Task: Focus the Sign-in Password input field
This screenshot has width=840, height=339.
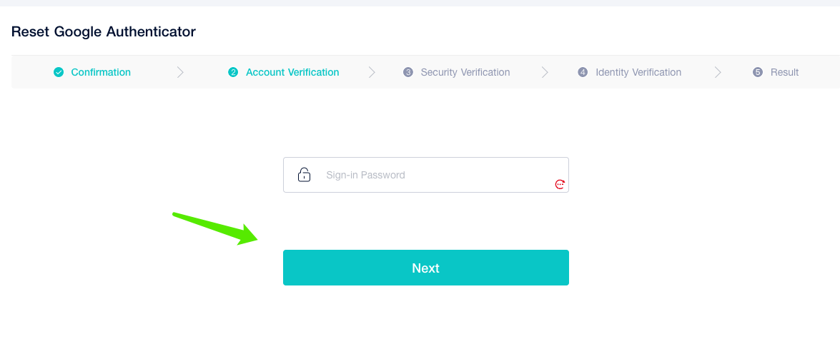Action: point(429,175)
